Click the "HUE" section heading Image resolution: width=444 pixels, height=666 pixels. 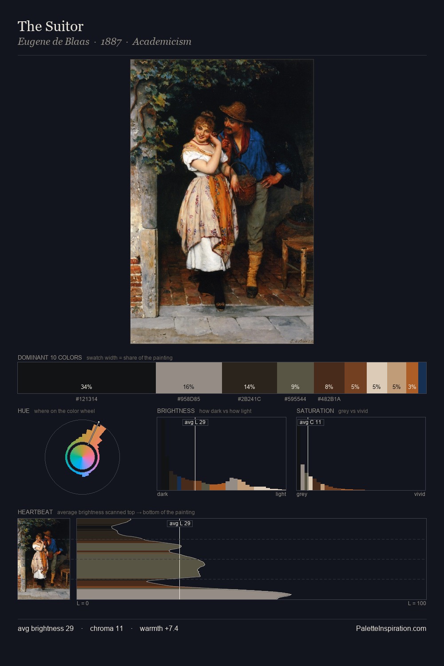[x=24, y=411]
